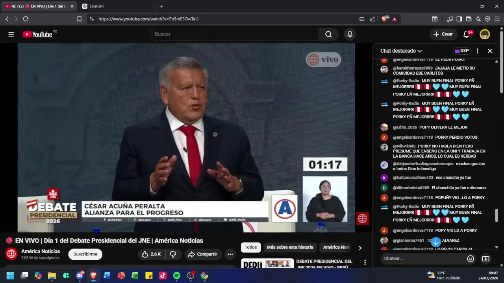Image resolution: width=504 pixels, height=283 pixels.
Task: Click the address bar URL
Action: tap(148, 19)
